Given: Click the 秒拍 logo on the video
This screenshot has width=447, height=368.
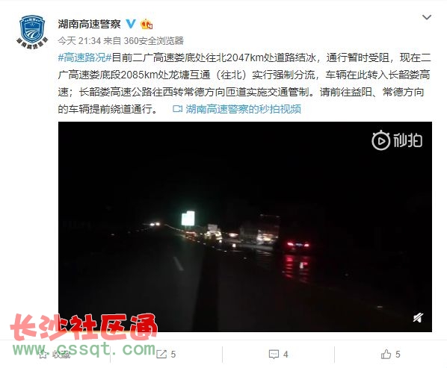Looking at the screenshot, I should tap(398, 140).
